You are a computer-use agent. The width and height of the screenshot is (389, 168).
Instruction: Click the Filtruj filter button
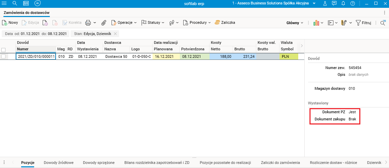pos(363,23)
